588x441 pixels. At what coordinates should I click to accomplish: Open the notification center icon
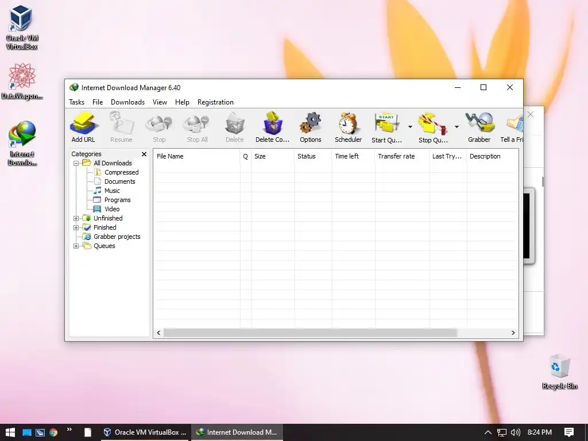point(569,432)
